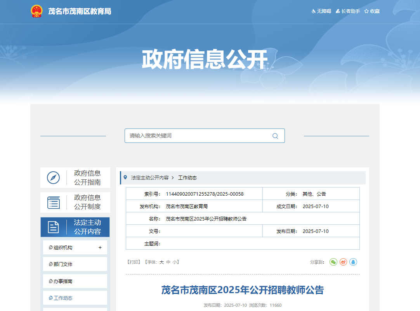Click the 办事指南 document icon

coord(50,281)
